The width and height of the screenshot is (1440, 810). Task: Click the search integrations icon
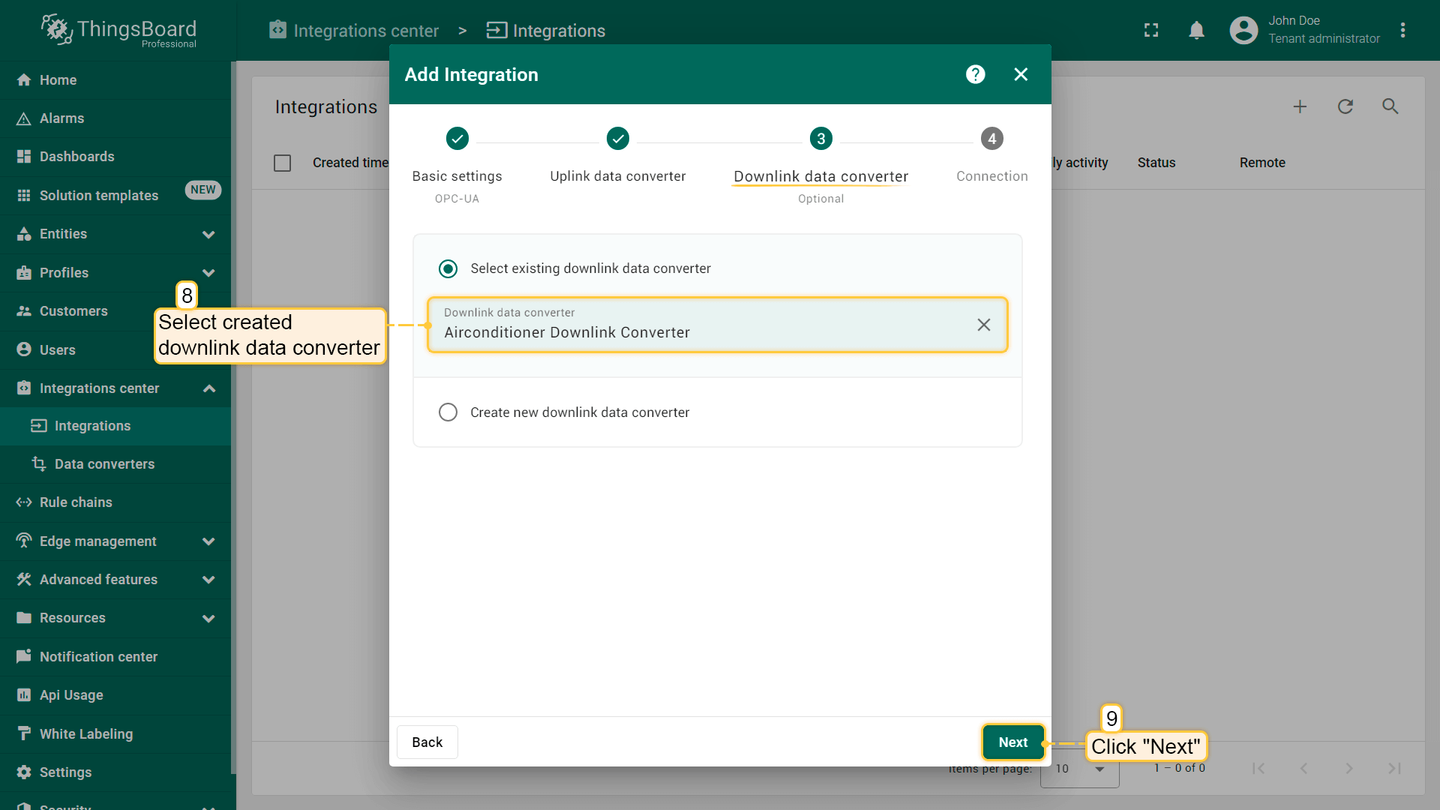tap(1390, 106)
